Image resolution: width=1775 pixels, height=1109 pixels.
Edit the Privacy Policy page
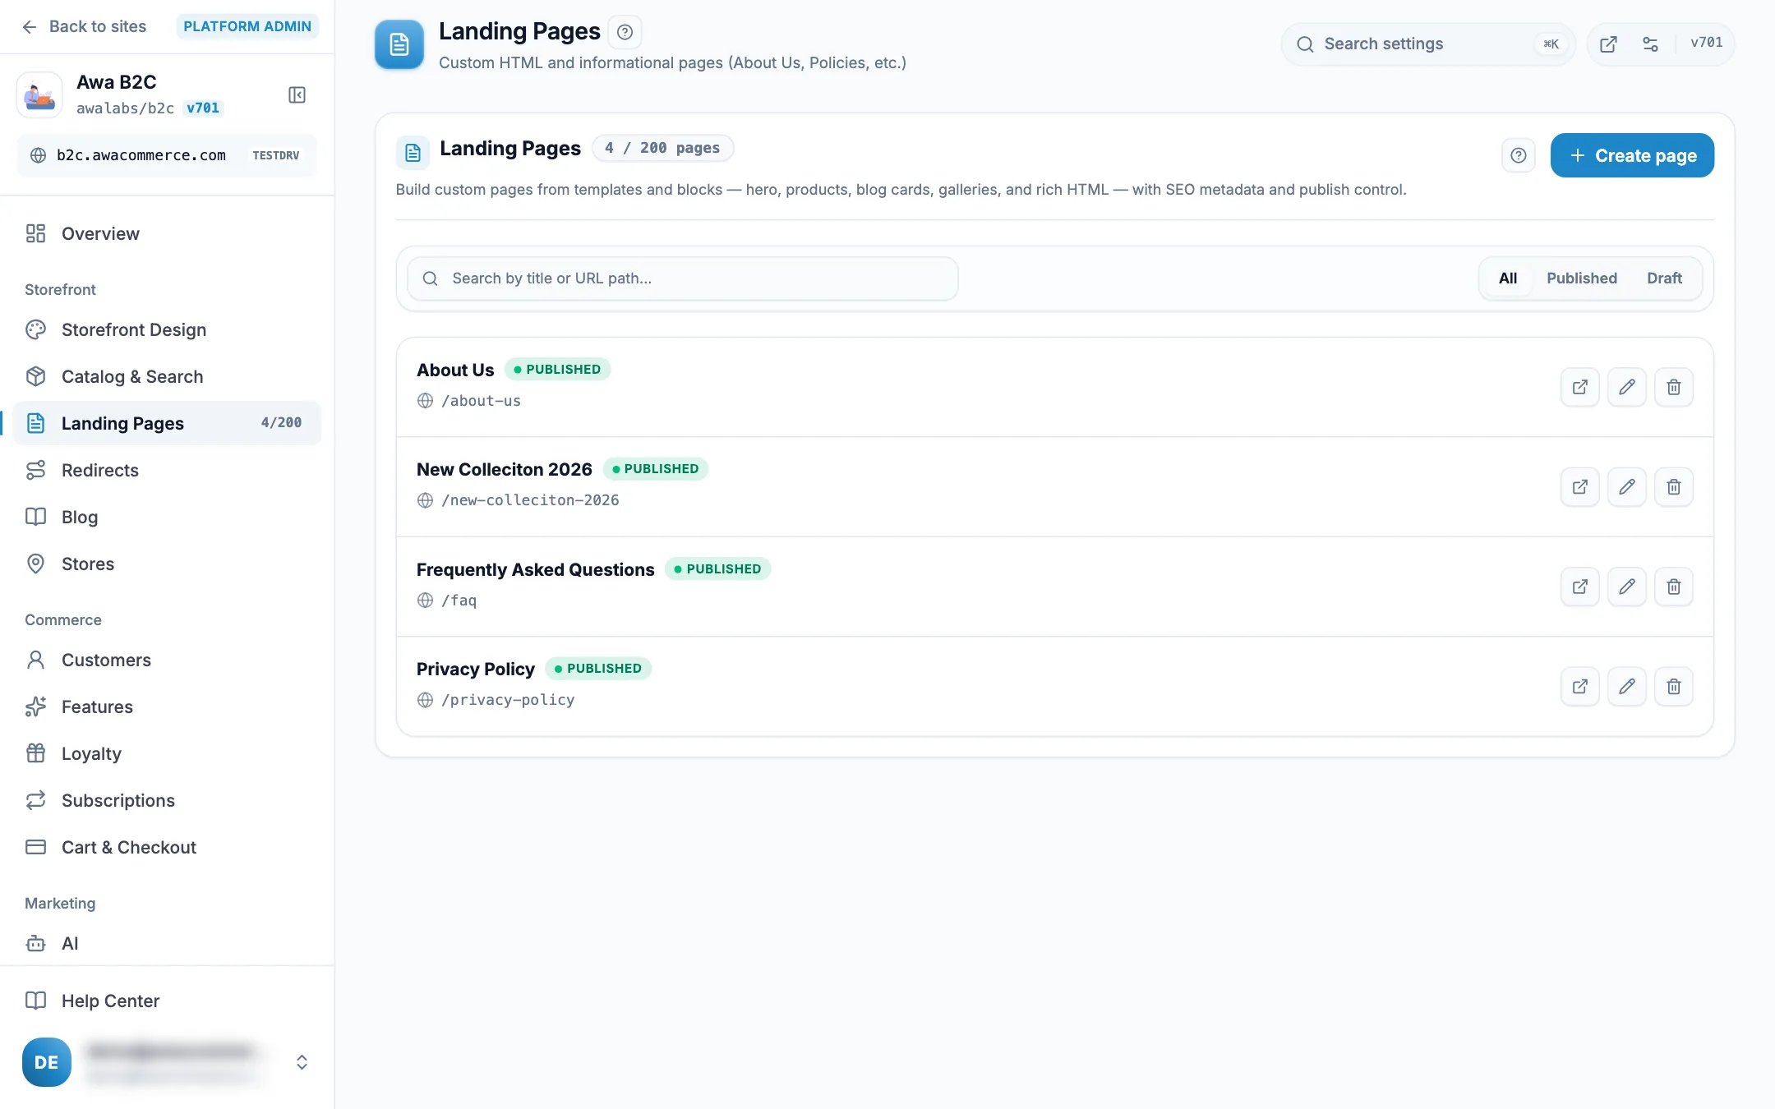pos(1626,687)
